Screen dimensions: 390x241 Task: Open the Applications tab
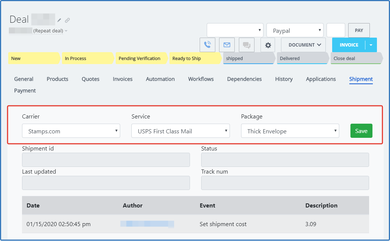321,79
